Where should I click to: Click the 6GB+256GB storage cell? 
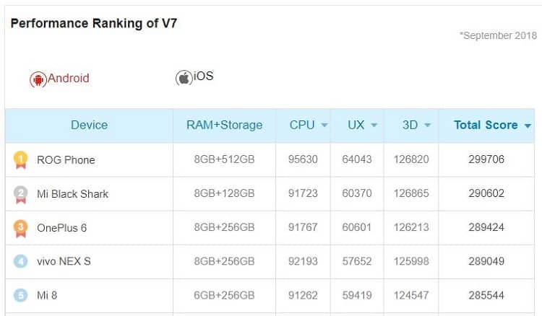pos(224,295)
